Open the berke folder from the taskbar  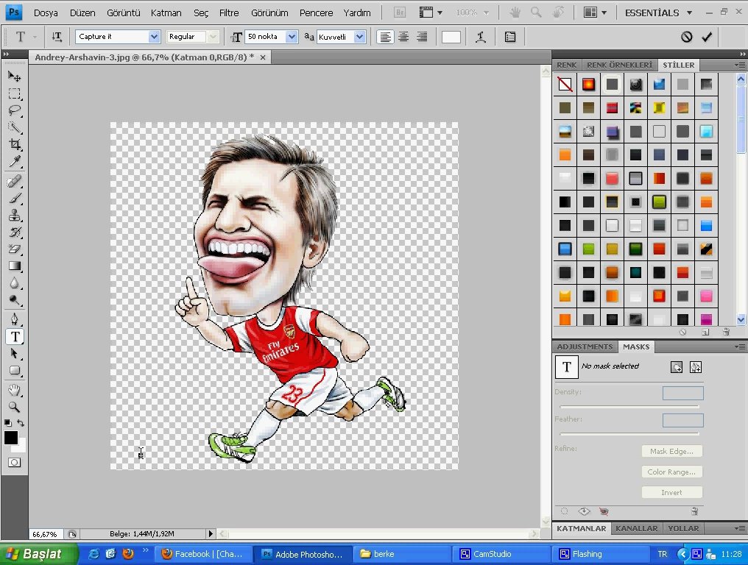click(401, 554)
